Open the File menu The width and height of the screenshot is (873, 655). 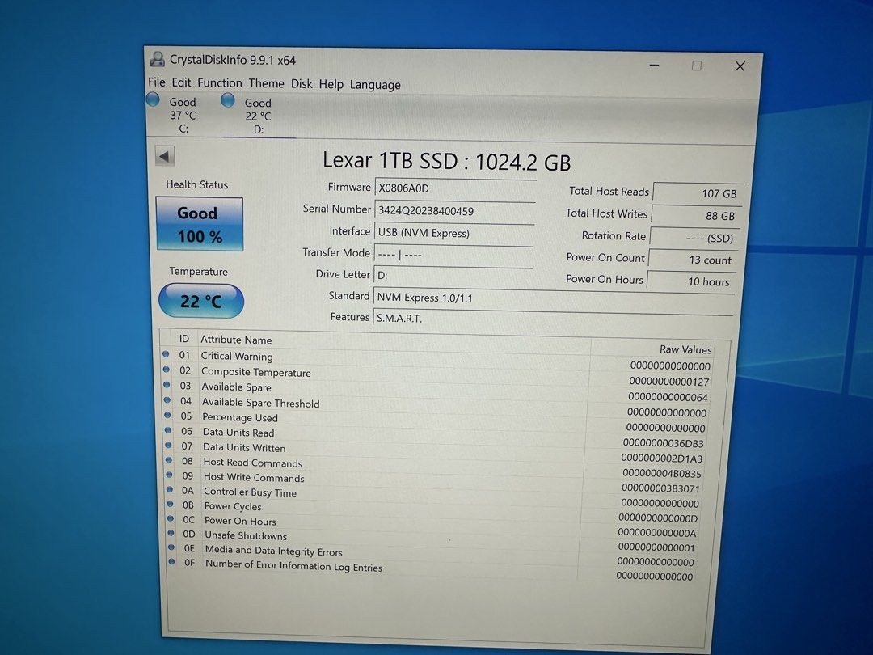[x=157, y=82]
